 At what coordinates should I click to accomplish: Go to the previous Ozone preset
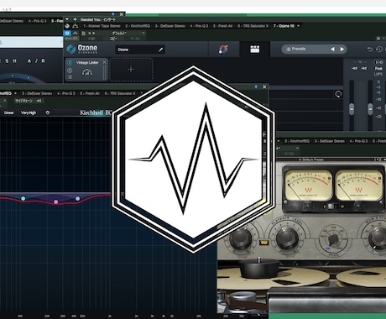(332, 49)
